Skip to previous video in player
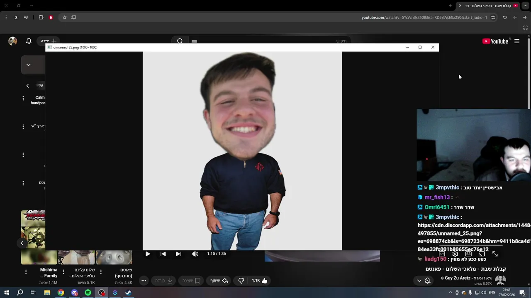Screen dimensions: 531x298 click(163, 254)
